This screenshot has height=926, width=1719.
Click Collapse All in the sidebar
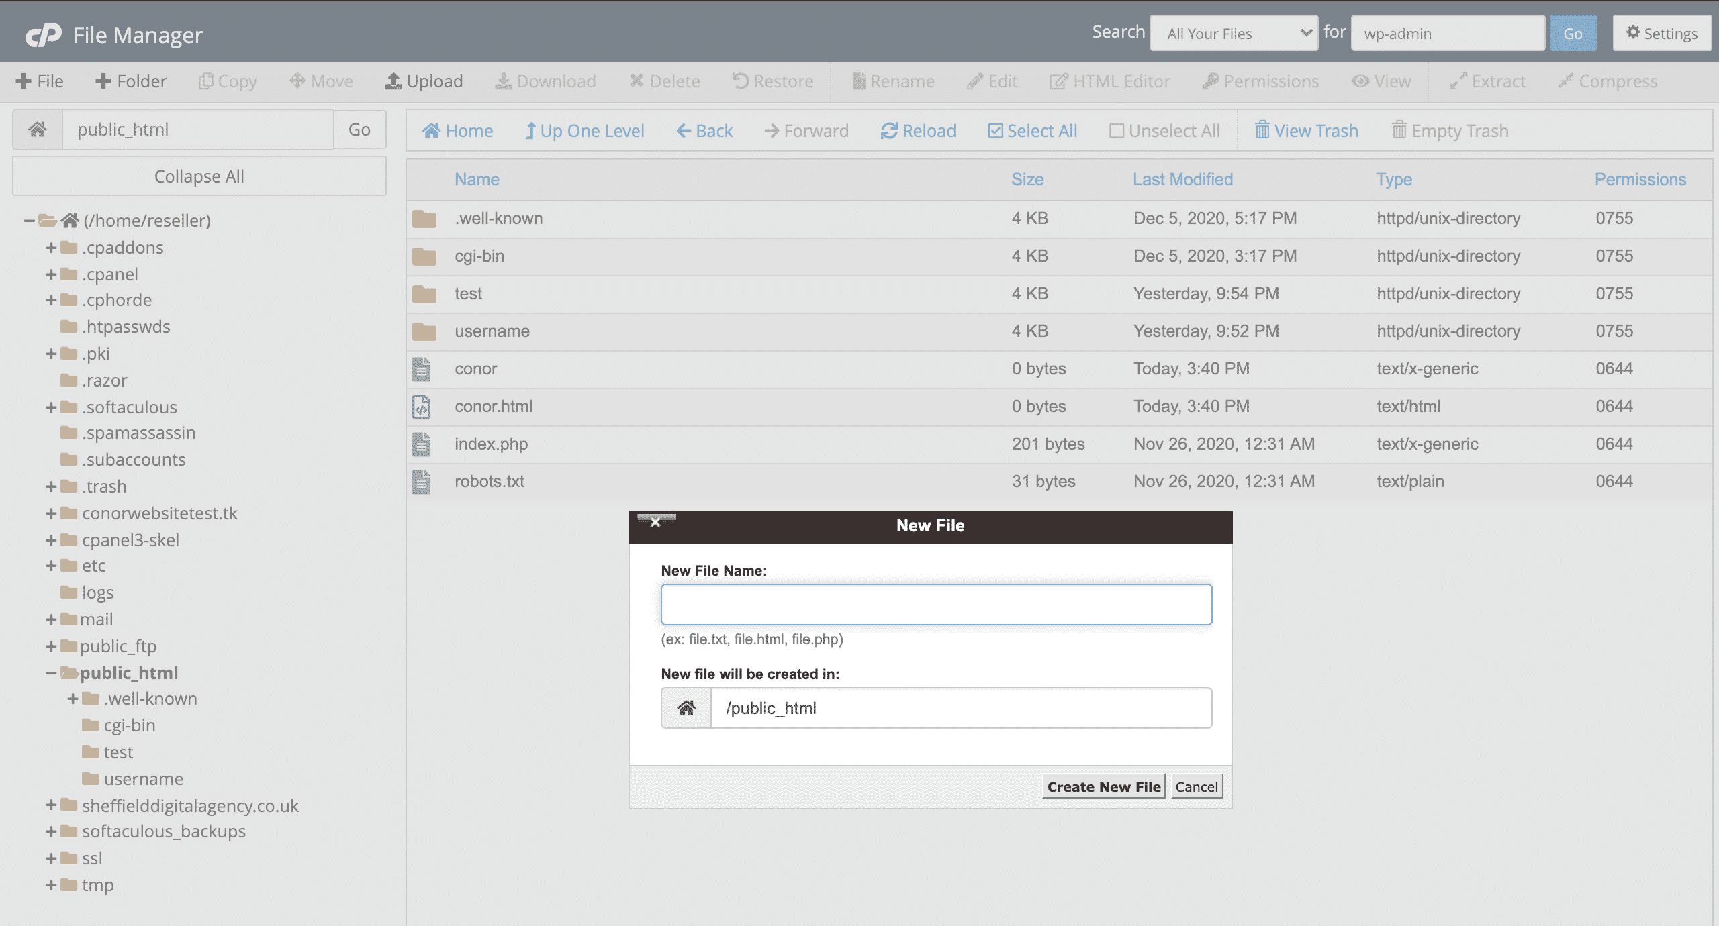tap(199, 176)
